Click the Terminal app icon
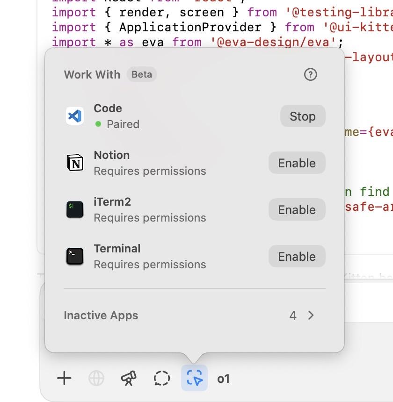393x402 pixels. [75, 256]
